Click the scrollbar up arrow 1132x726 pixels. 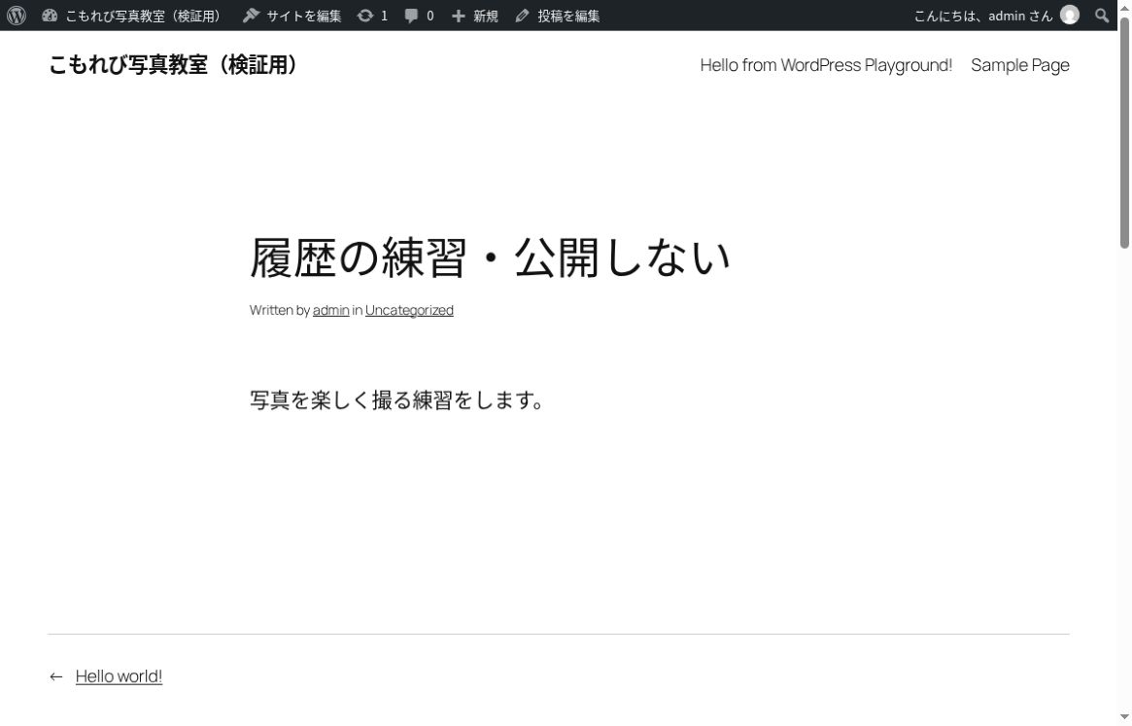1125,7
